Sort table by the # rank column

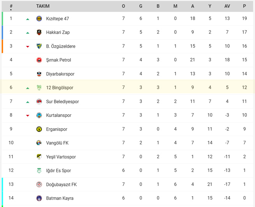pos(11,7)
